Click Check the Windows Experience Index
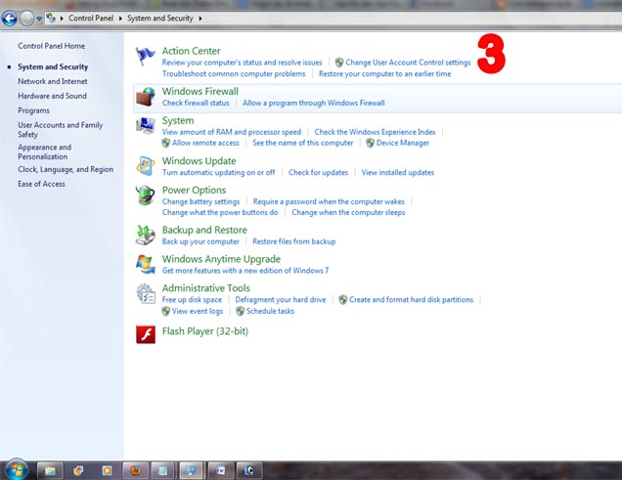The height and width of the screenshot is (480, 622). (x=375, y=132)
